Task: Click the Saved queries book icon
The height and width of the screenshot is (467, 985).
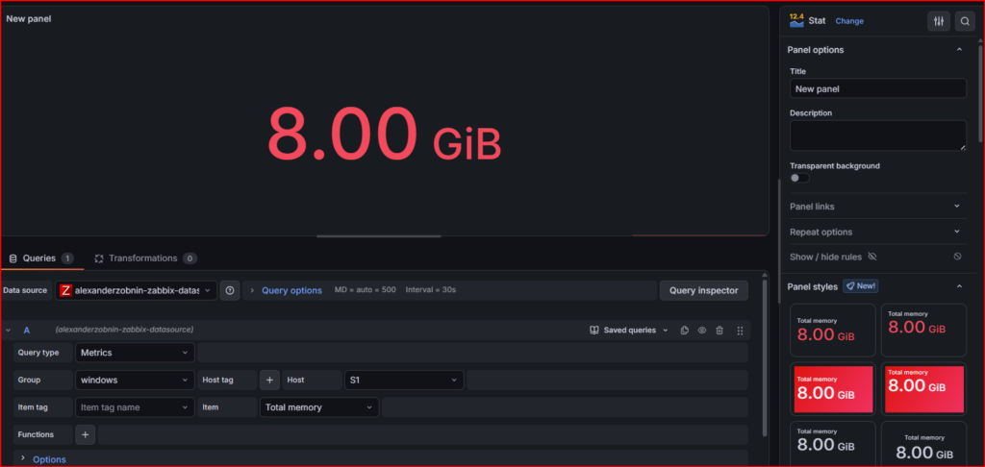Action: point(594,331)
